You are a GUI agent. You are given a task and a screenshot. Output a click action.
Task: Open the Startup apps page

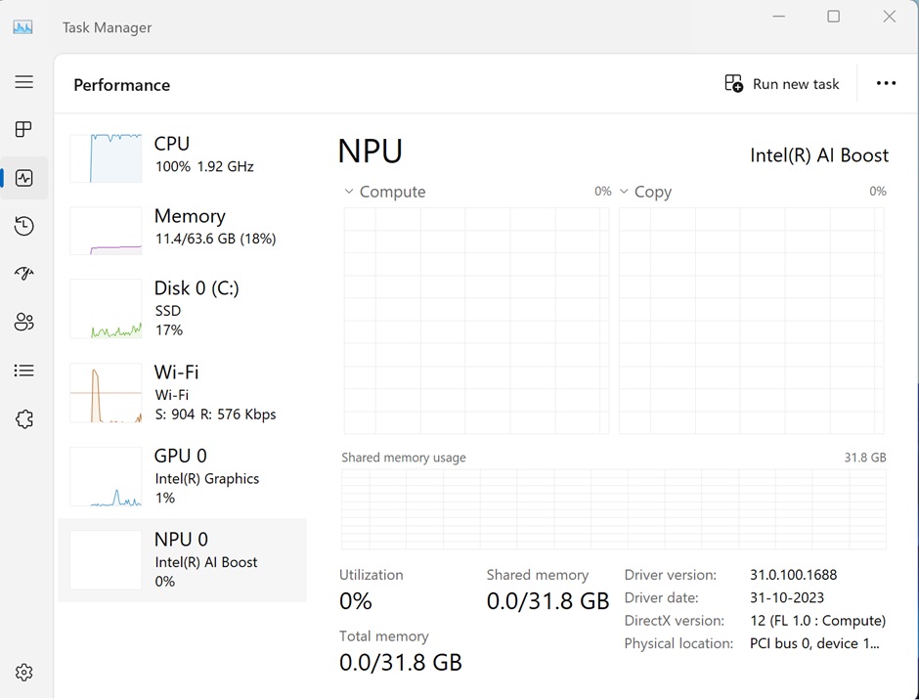tap(24, 273)
